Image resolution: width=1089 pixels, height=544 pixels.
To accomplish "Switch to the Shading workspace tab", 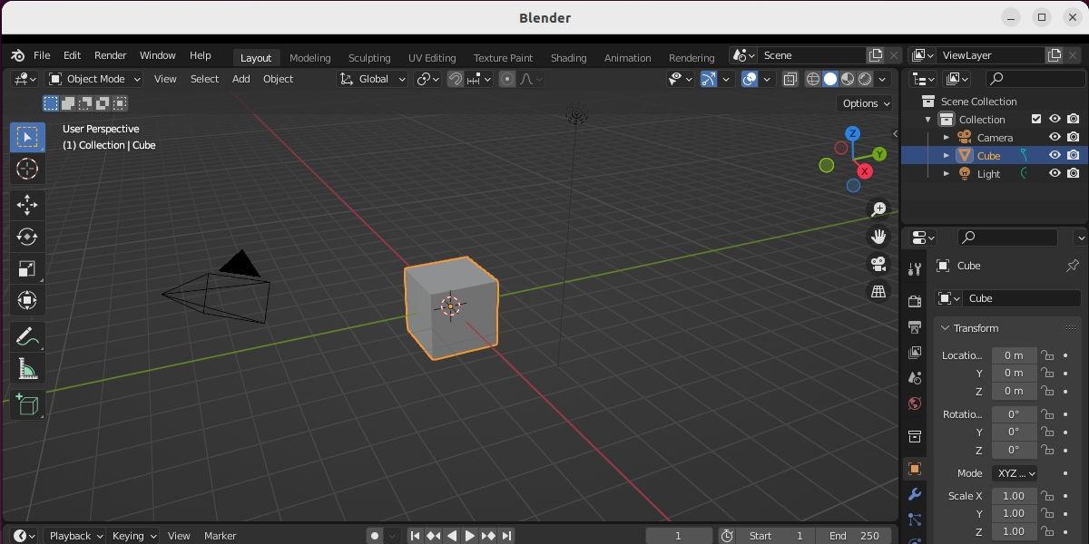I will pos(569,57).
